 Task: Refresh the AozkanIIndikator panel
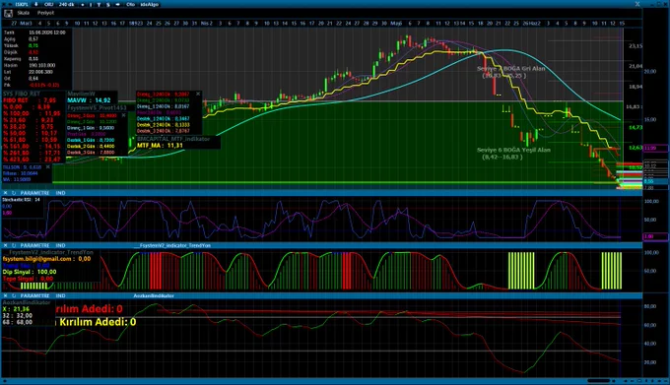14,295
